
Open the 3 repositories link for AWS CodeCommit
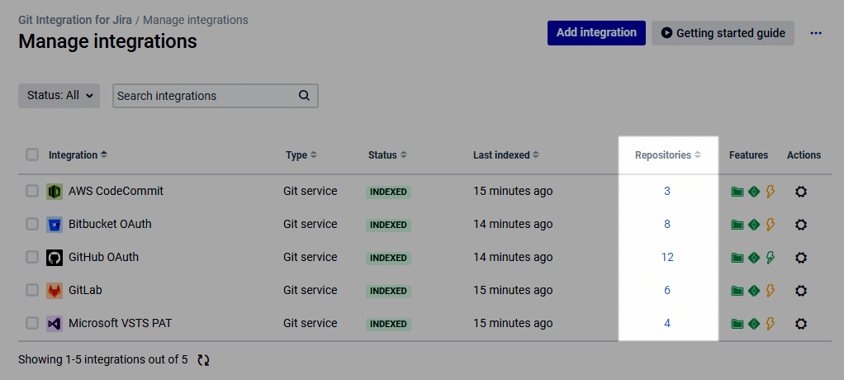(667, 191)
